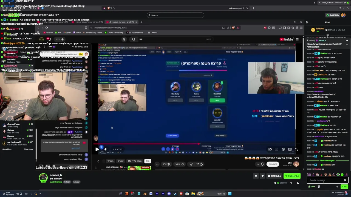351x197 pixels.
Task: Open Discord from the taskbar
Action: (x=169, y=194)
